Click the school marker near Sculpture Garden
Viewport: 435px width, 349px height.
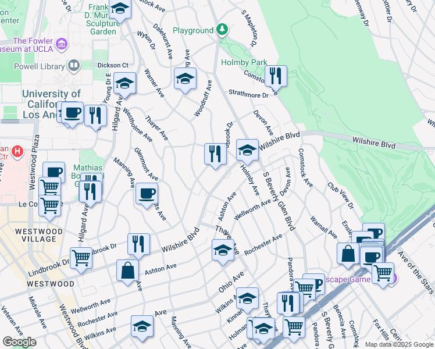tap(120, 10)
